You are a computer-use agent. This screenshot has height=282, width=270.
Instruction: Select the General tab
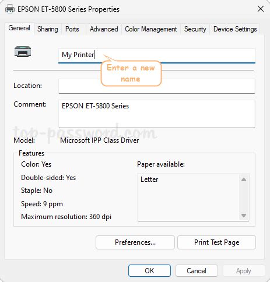pyautogui.click(x=19, y=28)
